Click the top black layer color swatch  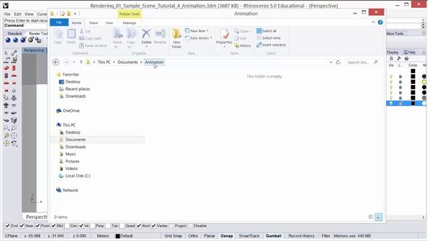click(x=413, y=72)
